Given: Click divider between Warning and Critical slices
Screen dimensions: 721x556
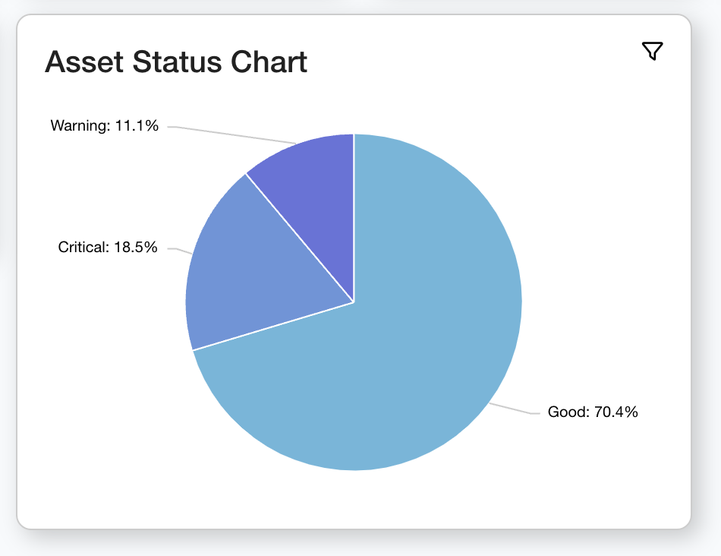Looking at the screenshot, I should point(300,238).
